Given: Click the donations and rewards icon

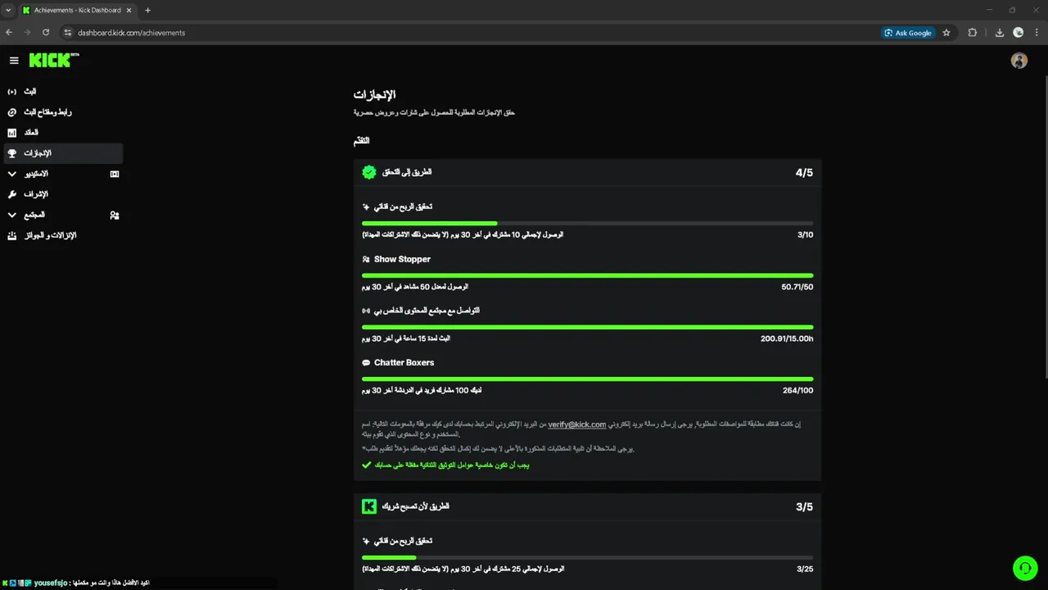Looking at the screenshot, I should coord(12,236).
